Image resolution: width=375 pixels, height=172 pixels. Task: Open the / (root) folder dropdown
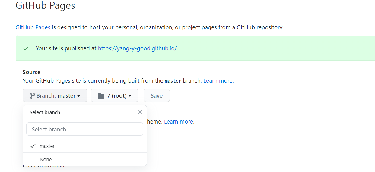coord(115,95)
